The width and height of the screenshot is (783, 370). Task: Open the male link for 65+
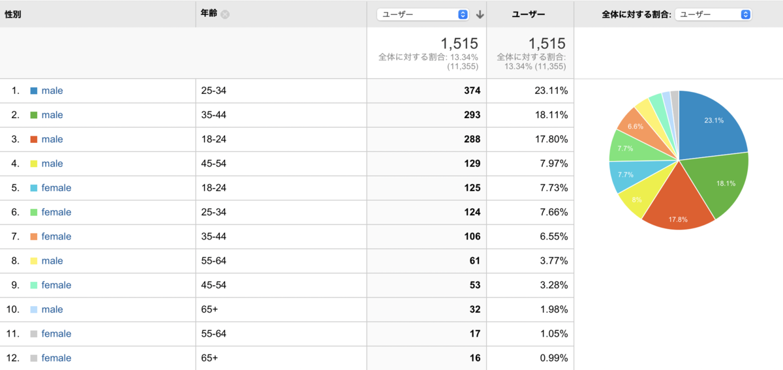(52, 309)
